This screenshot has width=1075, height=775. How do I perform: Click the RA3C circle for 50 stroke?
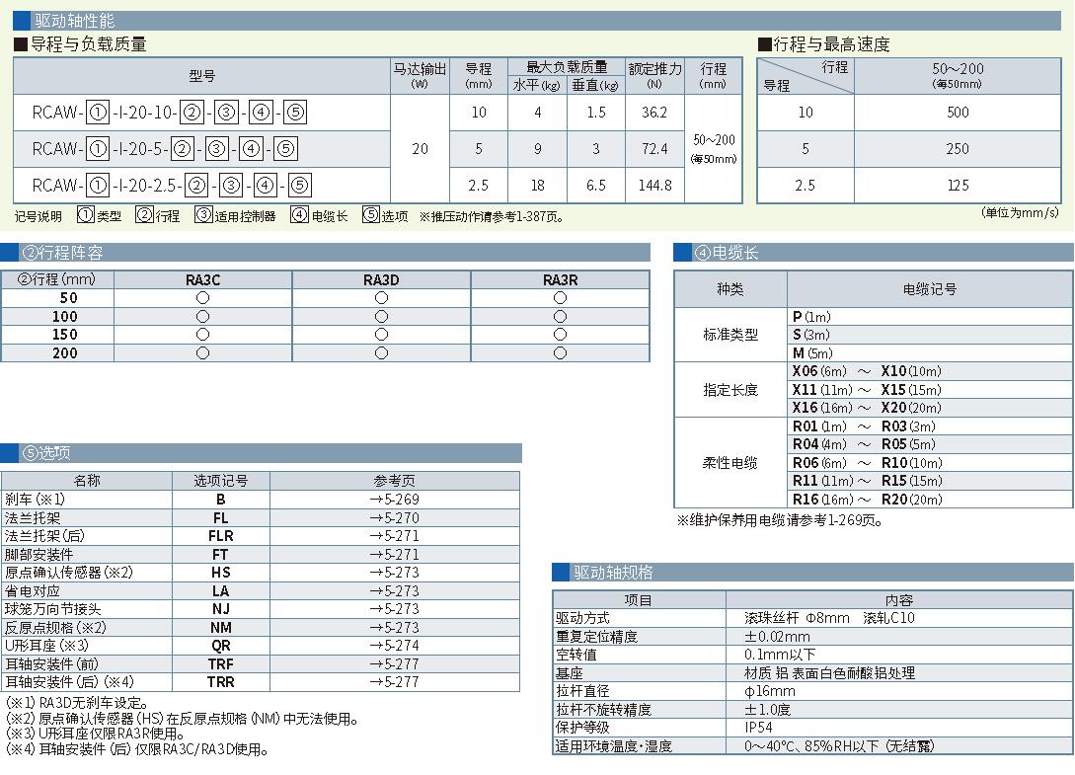202,298
